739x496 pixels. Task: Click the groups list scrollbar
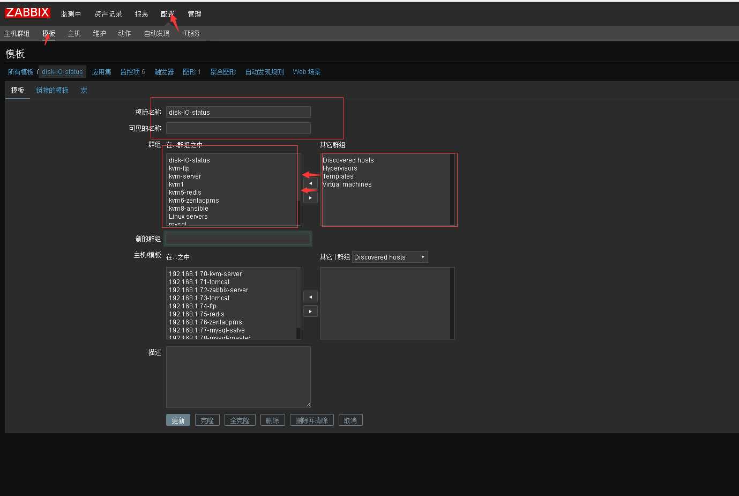coord(298,190)
